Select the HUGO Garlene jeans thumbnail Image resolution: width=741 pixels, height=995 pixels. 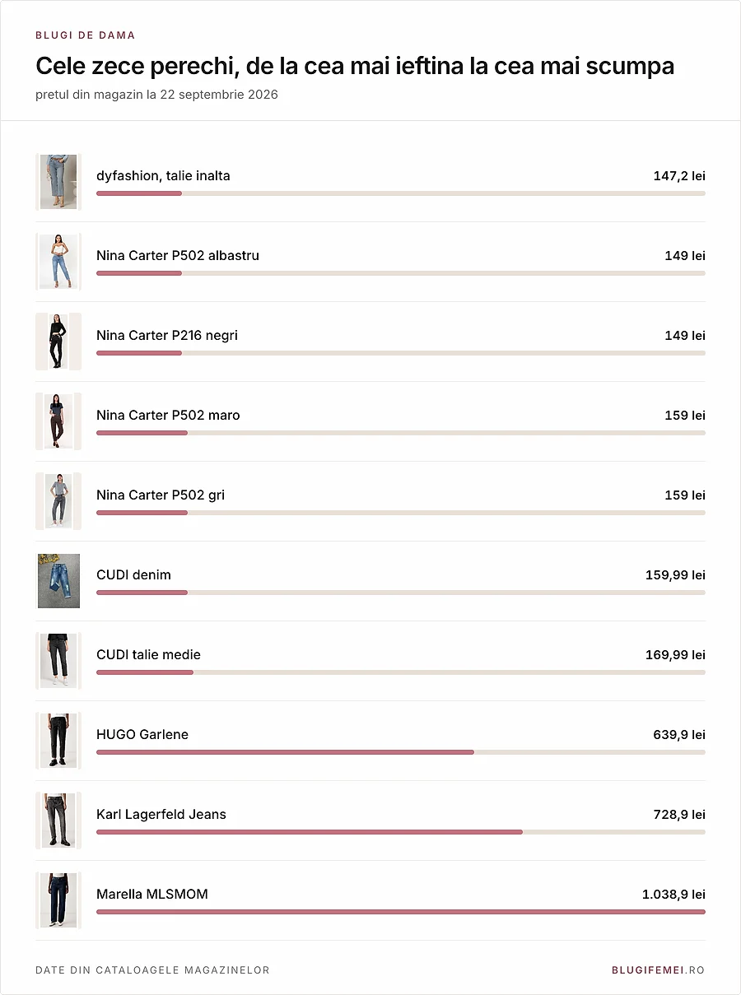tap(58, 741)
